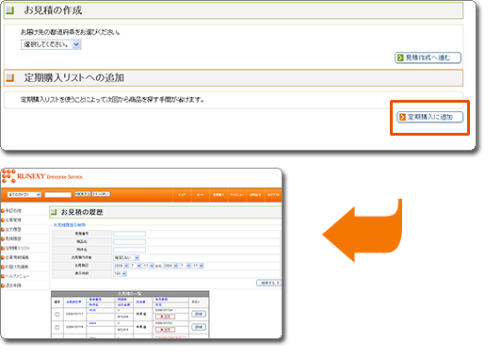Focus the keyword search field in the orange bar
The width and height of the screenshot is (501, 358).
point(57,195)
